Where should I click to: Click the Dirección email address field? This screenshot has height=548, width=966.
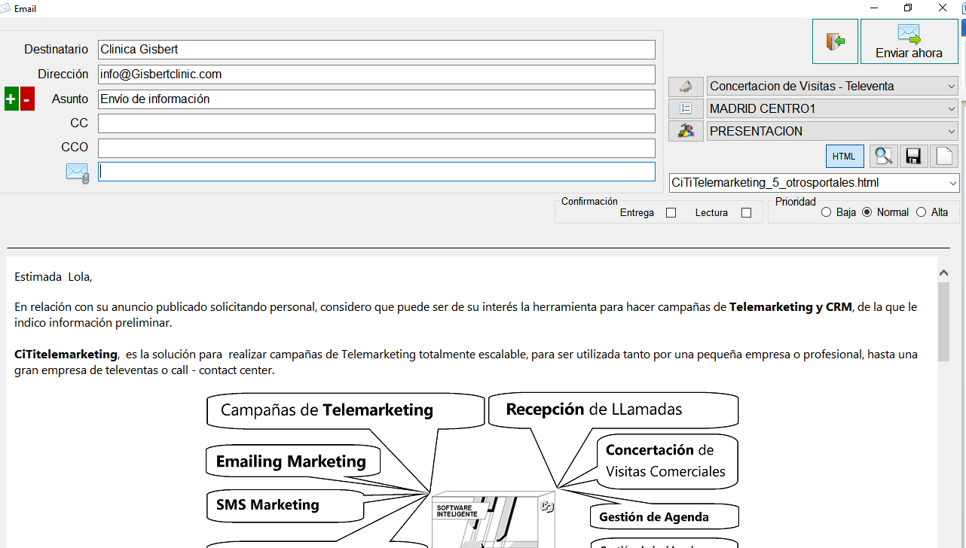(377, 75)
